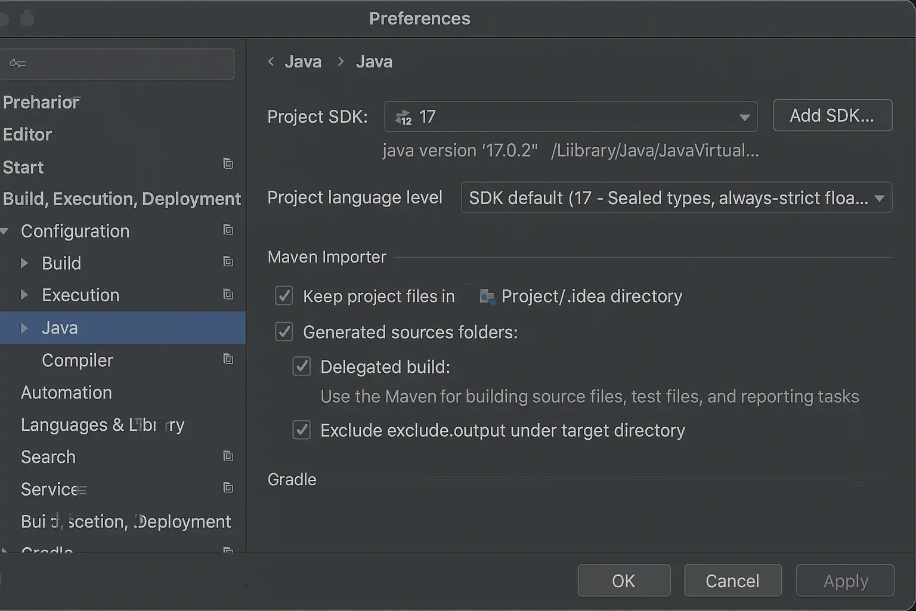Image resolution: width=916 pixels, height=611 pixels.
Task: Toggle Generated sources folders checkbox
Action: [284, 332]
